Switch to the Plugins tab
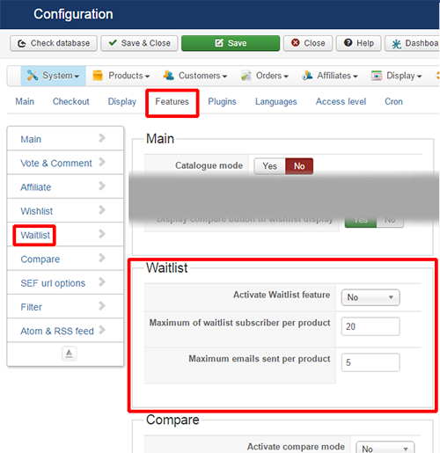Viewport: 440px width, 453px height. (x=222, y=101)
